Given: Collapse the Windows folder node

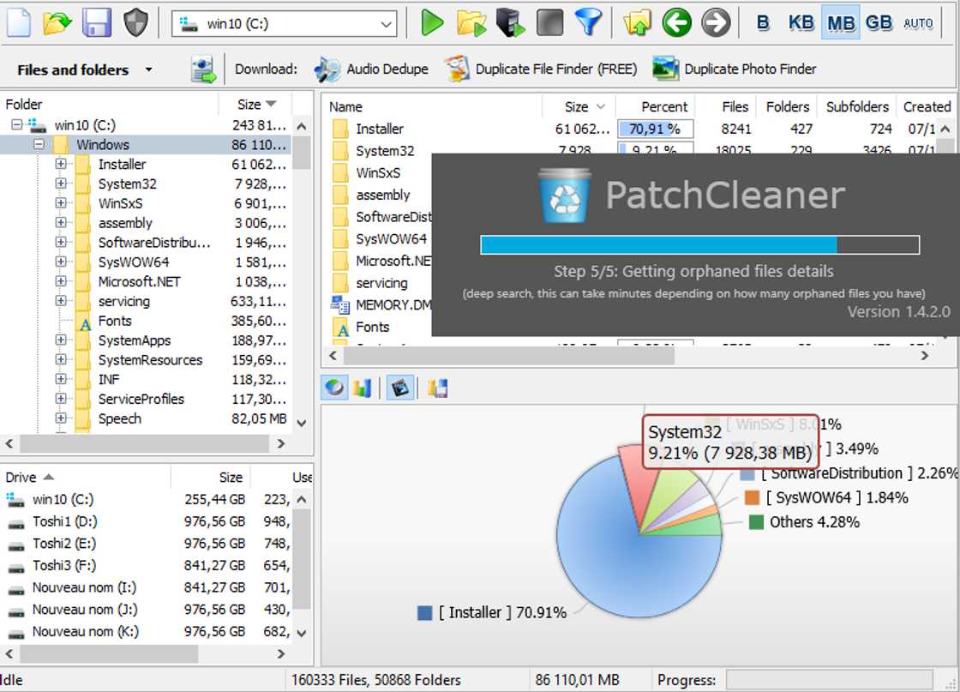Looking at the screenshot, I should (x=39, y=145).
